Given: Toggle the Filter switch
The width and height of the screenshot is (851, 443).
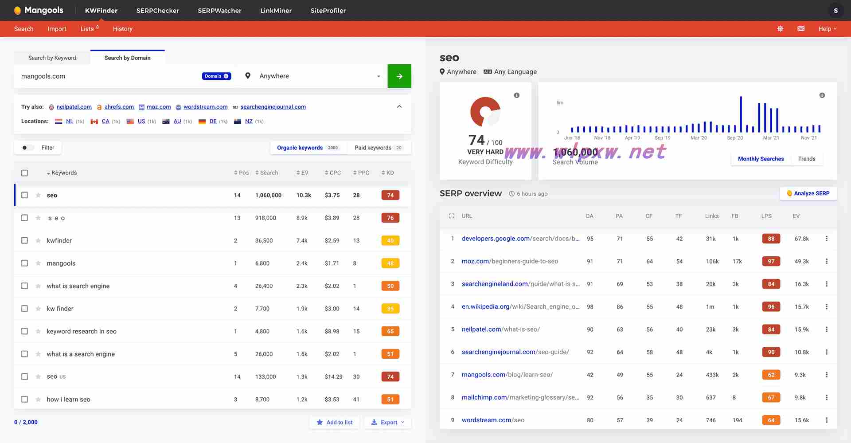Looking at the screenshot, I should pyautogui.click(x=27, y=148).
